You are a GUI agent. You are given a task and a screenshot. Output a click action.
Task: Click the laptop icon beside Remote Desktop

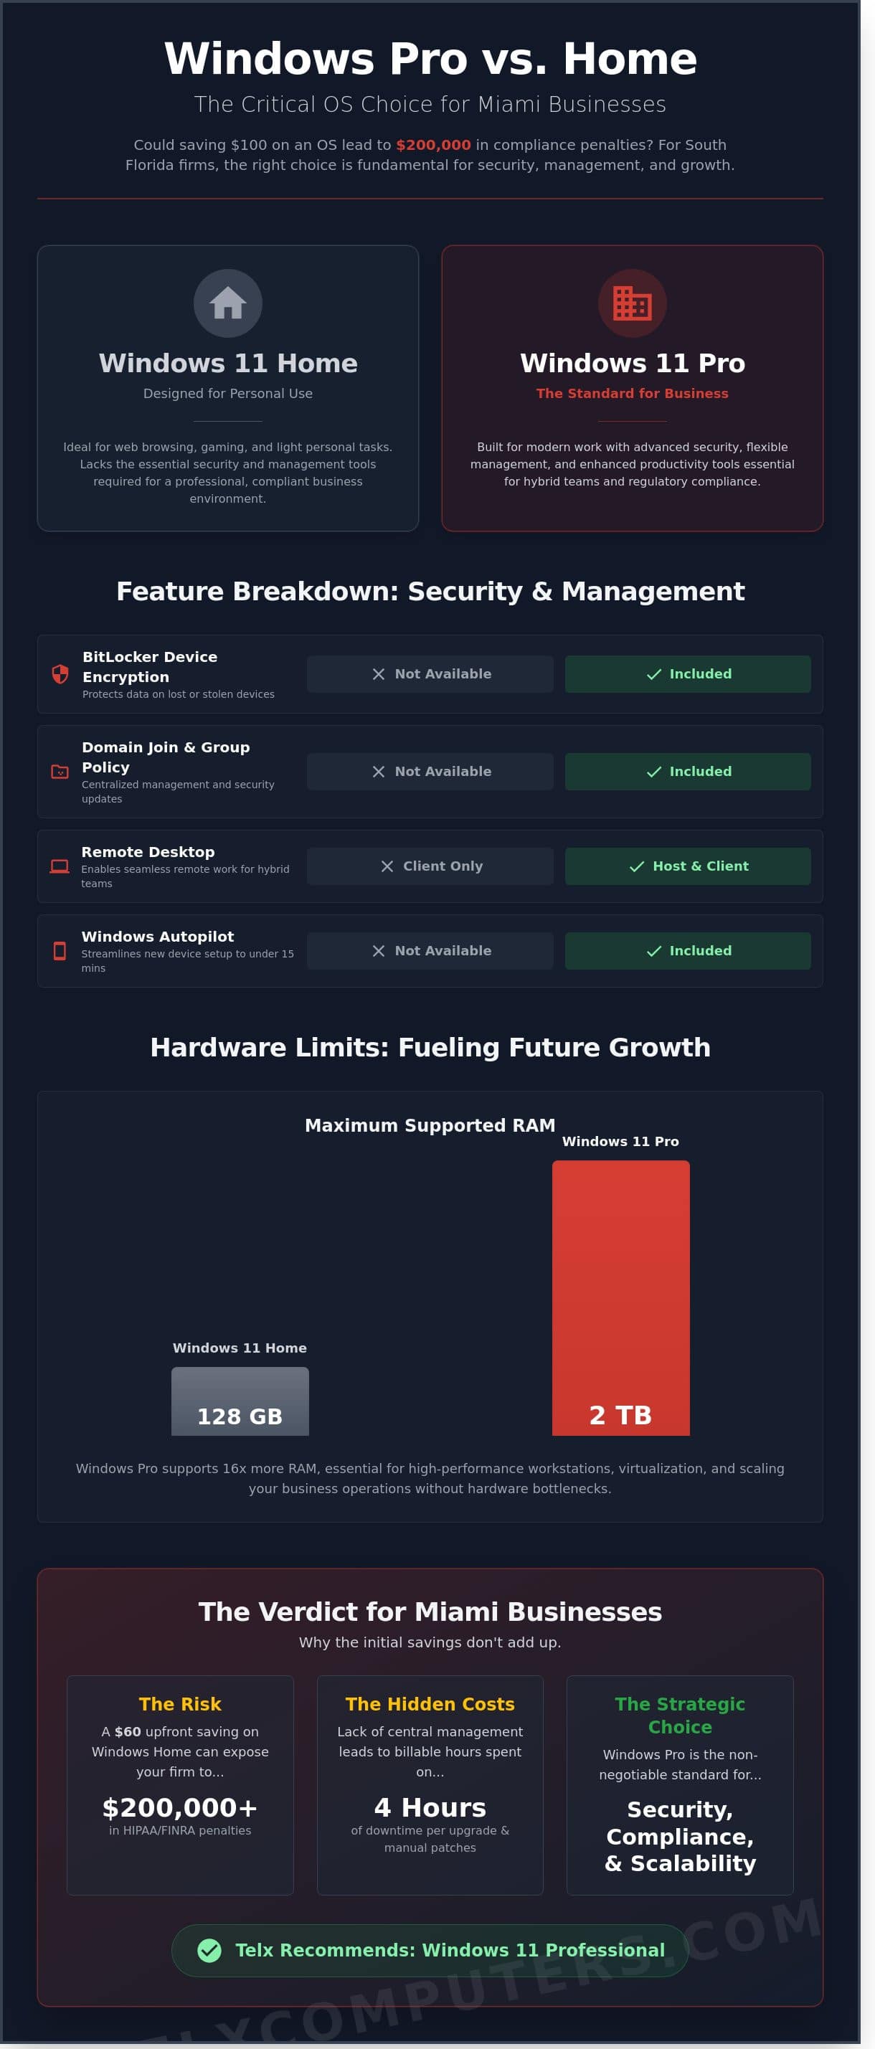click(x=60, y=866)
